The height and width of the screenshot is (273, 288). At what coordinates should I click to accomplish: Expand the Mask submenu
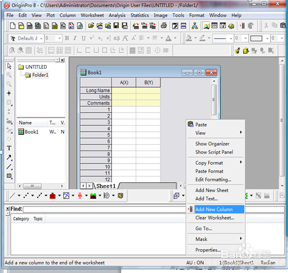(x=241, y=238)
